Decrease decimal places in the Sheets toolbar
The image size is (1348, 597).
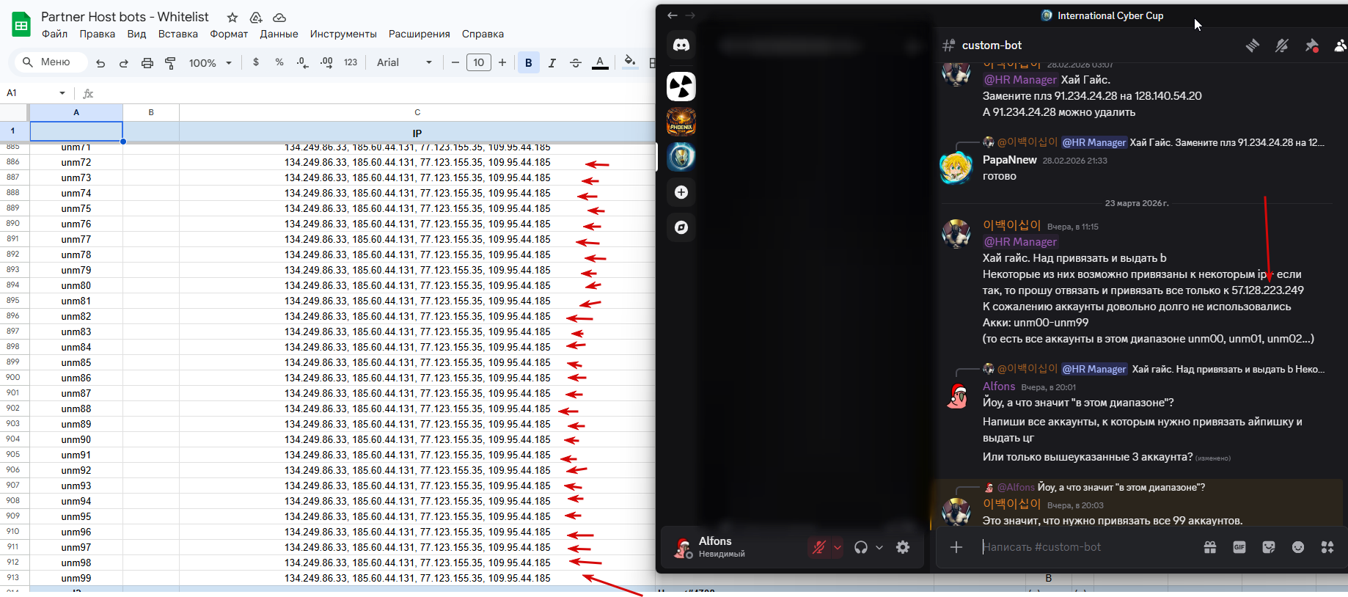[x=302, y=62]
